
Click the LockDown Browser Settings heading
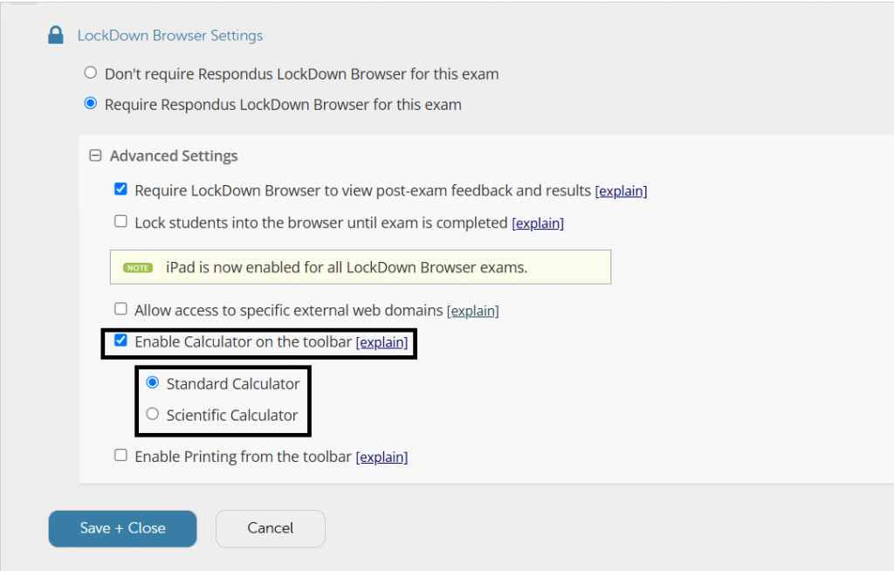pyautogui.click(x=170, y=35)
